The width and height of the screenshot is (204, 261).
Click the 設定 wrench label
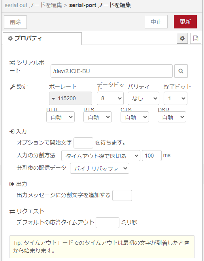click(x=19, y=87)
